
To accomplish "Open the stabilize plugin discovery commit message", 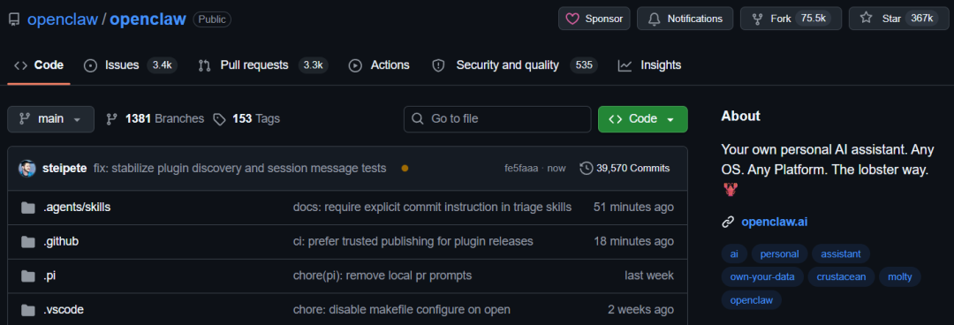I will [239, 169].
